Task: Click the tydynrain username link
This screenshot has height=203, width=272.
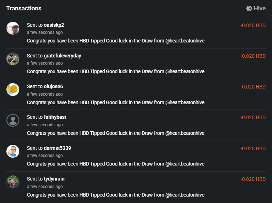Action: [54, 179]
